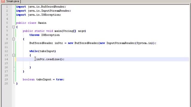Place cursor on java.io.BufferedReader import text
191x107 pixels.
pos(47,7)
